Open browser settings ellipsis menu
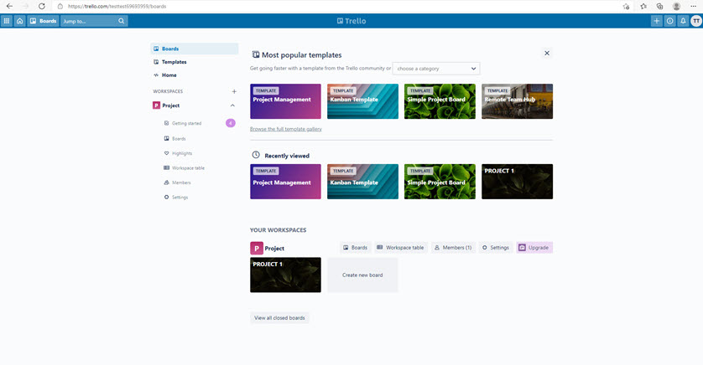 [693, 6]
